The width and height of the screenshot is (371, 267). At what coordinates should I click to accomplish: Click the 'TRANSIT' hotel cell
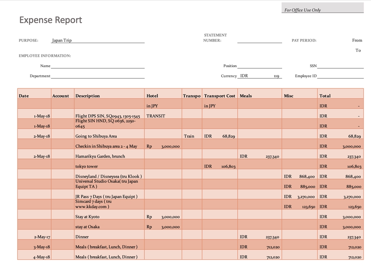(163, 114)
